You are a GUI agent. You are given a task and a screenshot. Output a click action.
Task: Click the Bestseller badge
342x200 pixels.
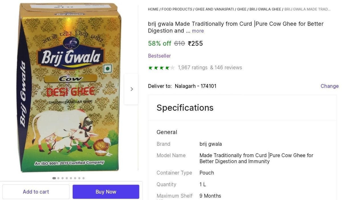click(159, 56)
